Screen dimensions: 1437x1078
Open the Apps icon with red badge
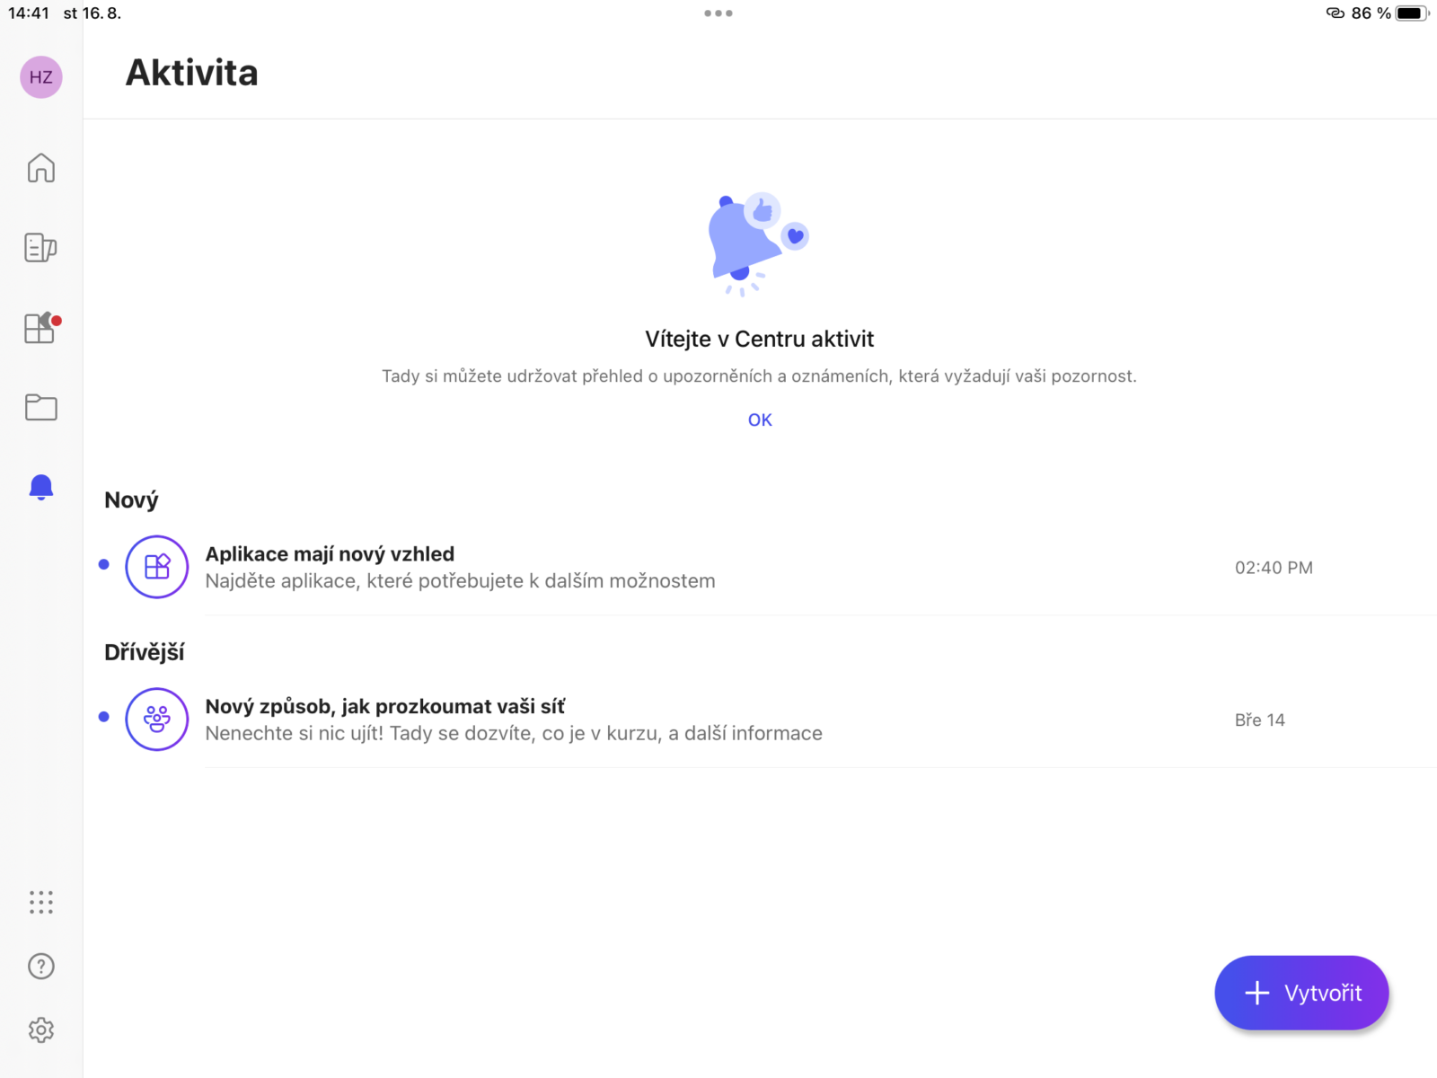[40, 328]
